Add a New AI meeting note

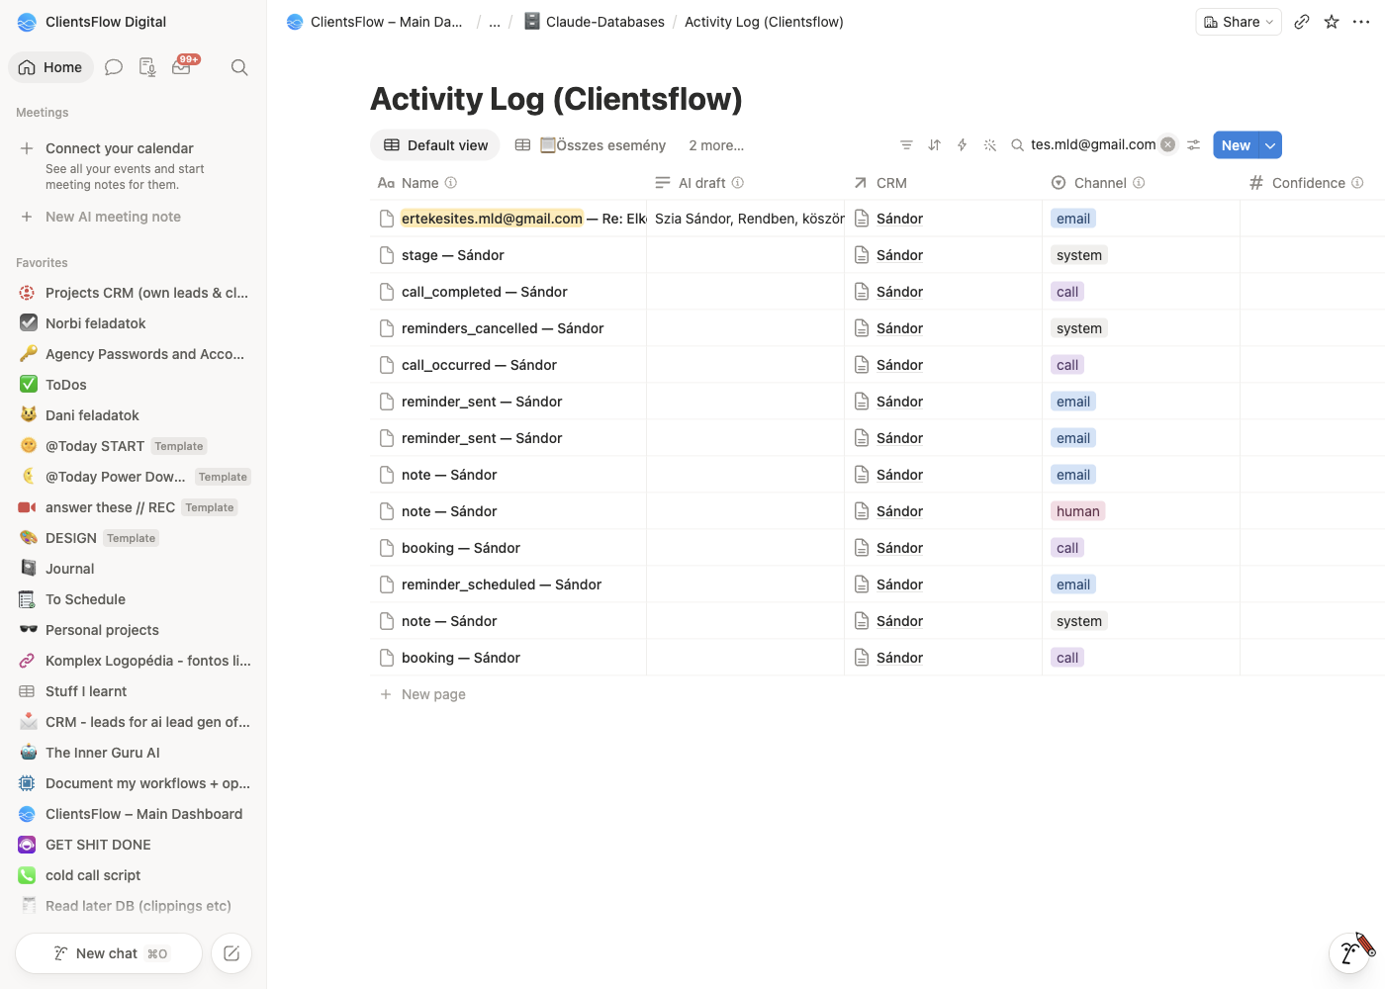(113, 217)
